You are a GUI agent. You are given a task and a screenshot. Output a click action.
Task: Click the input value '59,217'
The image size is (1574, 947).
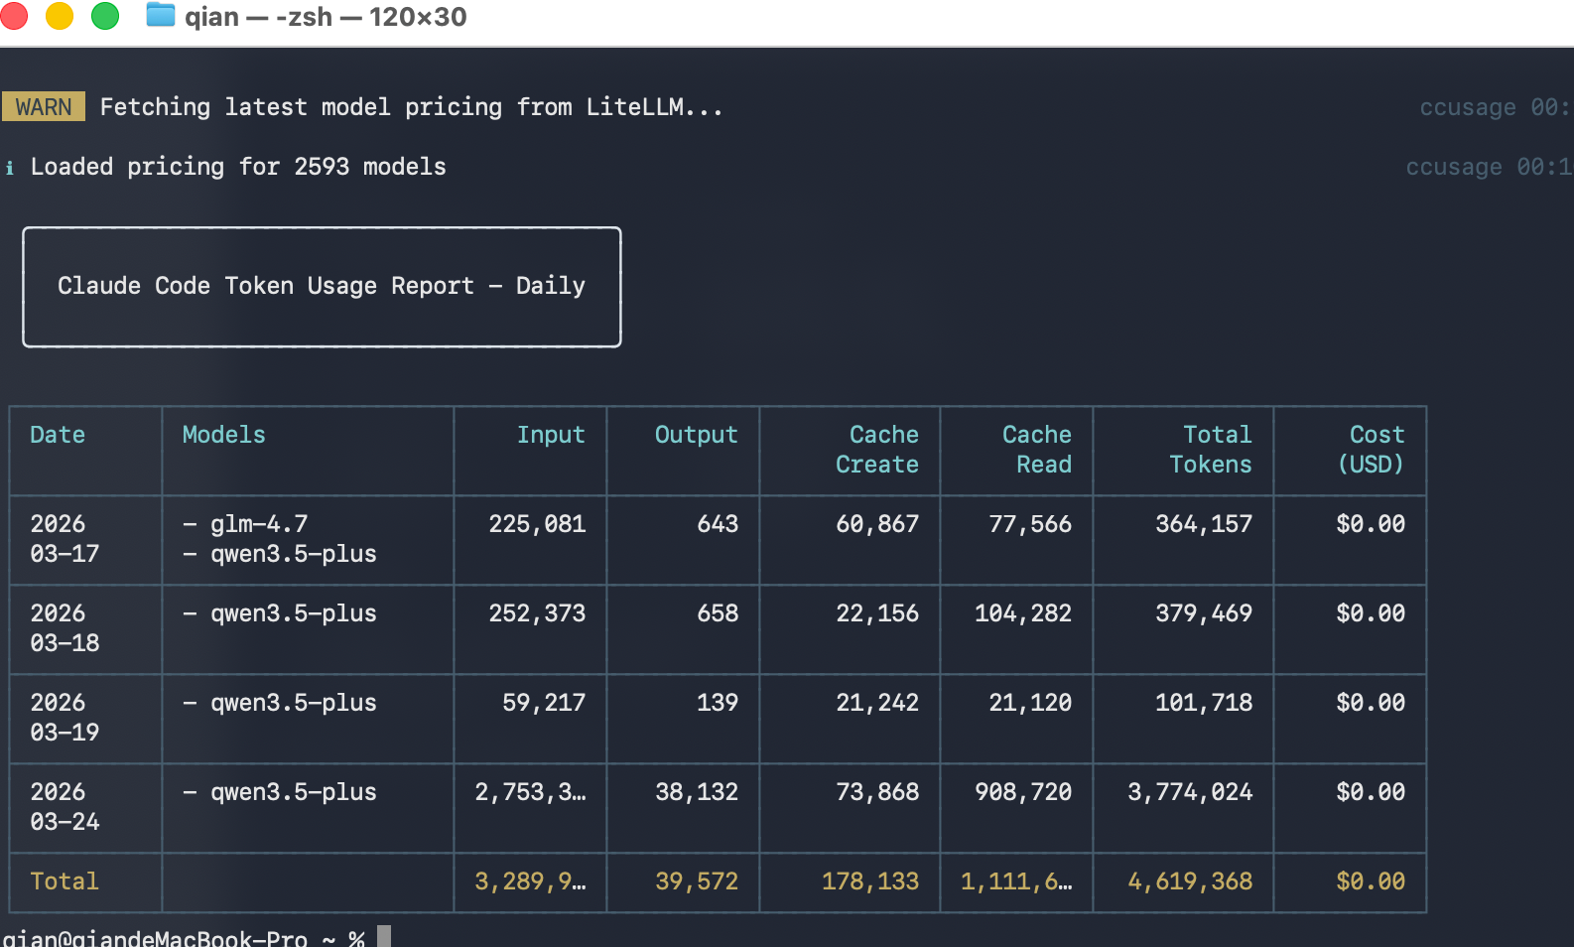(544, 703)
